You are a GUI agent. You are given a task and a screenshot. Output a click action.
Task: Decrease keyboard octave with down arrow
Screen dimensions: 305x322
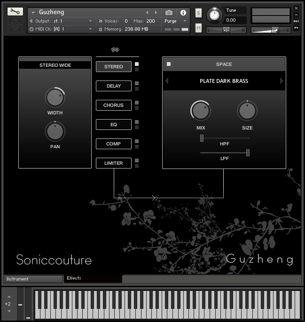[x=9, y=311]
